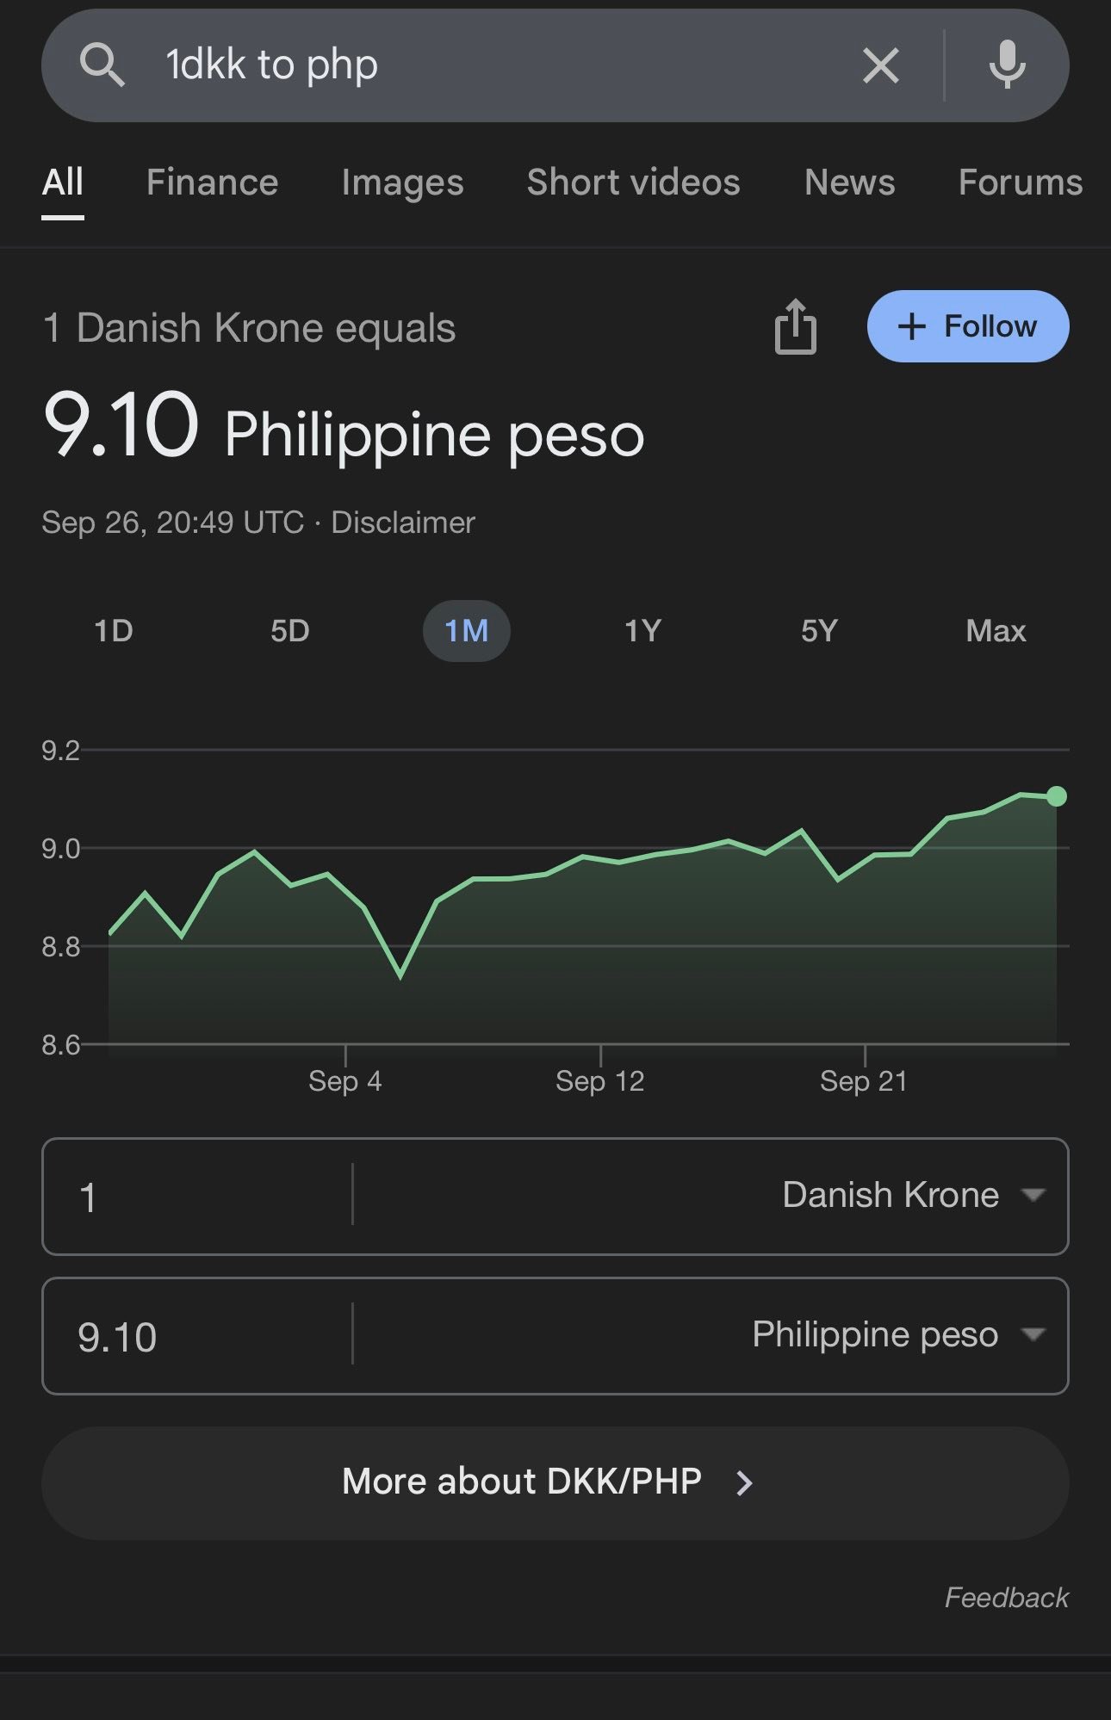The image size is (1111, 1720).
Task: Open the News tab
Action: point(849,183)
